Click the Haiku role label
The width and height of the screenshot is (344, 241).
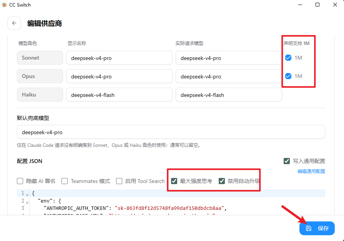(40, 95)
